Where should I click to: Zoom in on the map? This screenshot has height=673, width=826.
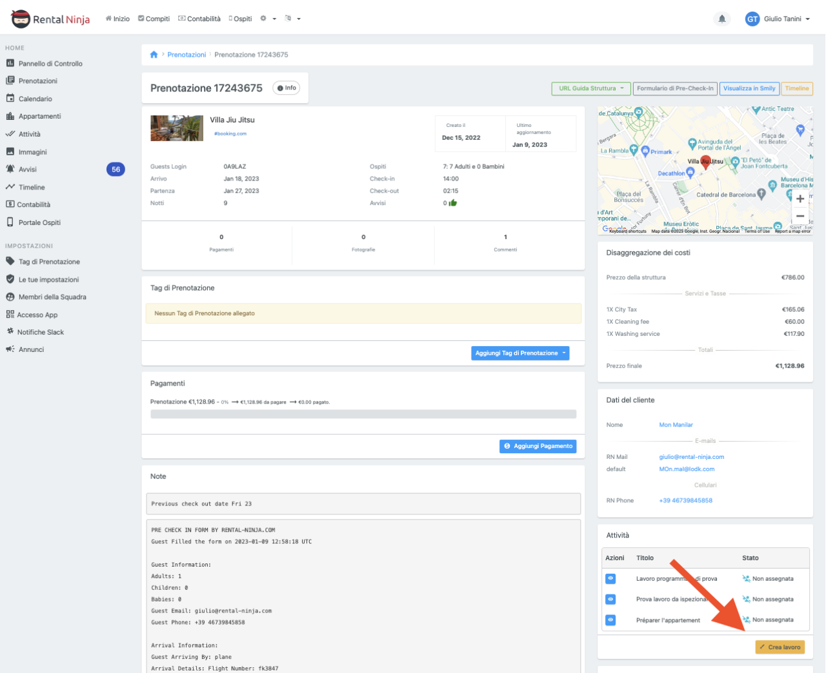point(800,199)
